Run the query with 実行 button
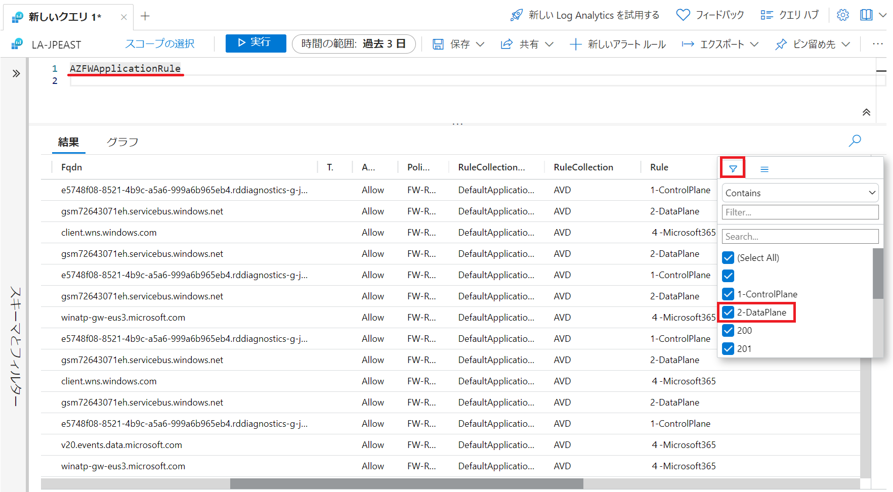The width and height of the screenshot is (893, 492). tap(256, 43)
